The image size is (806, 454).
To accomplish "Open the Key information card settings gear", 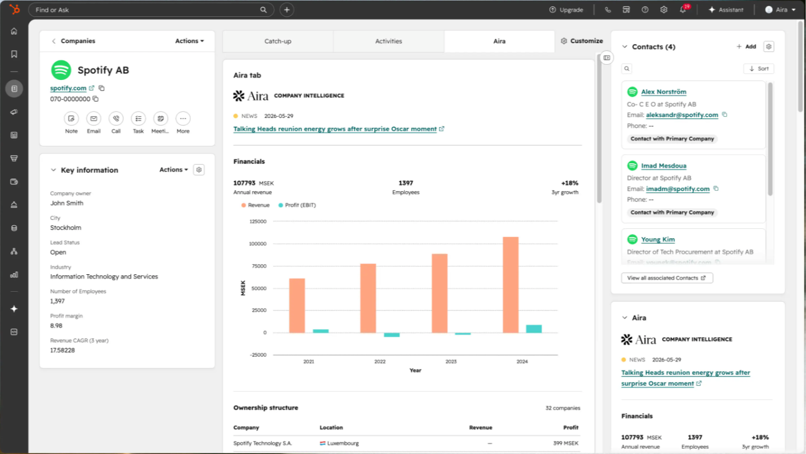I will click(199, 170).
